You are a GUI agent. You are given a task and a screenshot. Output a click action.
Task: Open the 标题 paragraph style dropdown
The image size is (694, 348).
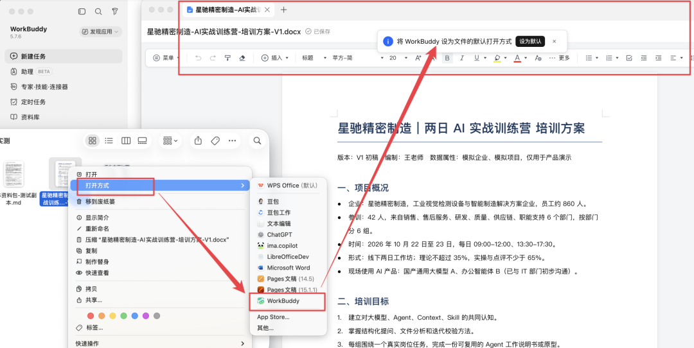pyautogui.click(x=314, y=58)
